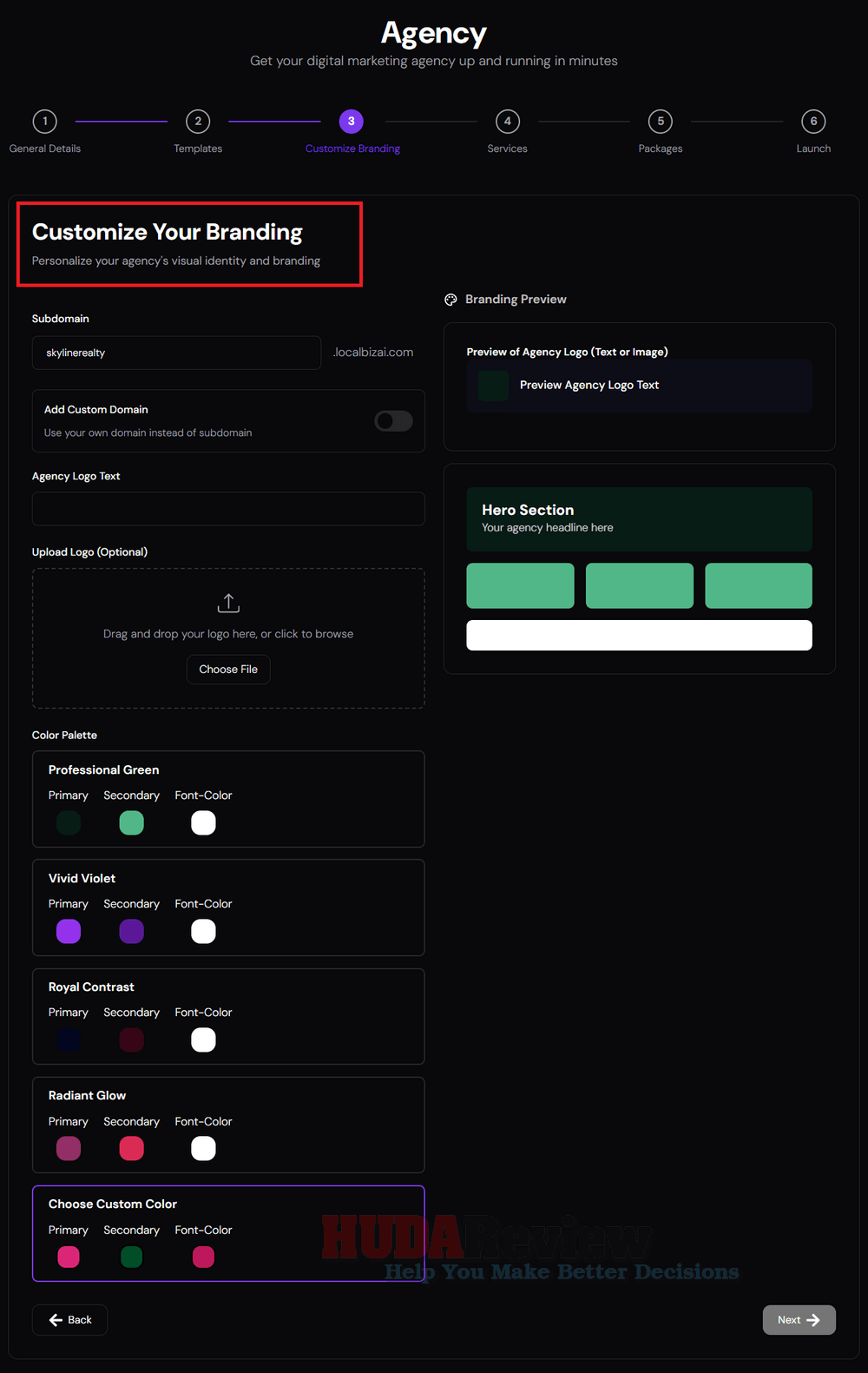Screen dimensions: 868x1373
Task: Click step 5 Packages circle
Action: 661,122
